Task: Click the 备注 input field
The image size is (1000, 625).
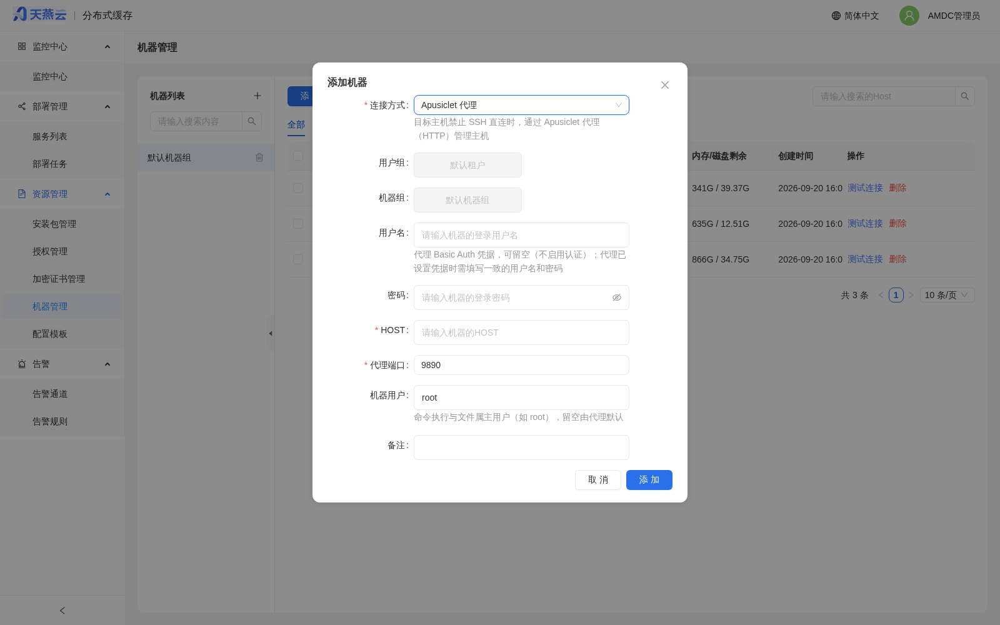Action: [521, 447]
